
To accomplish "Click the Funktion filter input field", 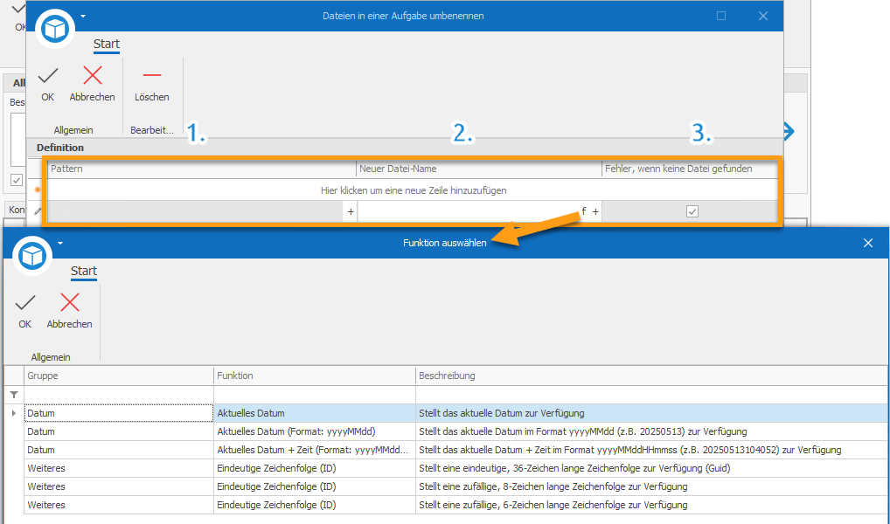I will click(315, 395).
